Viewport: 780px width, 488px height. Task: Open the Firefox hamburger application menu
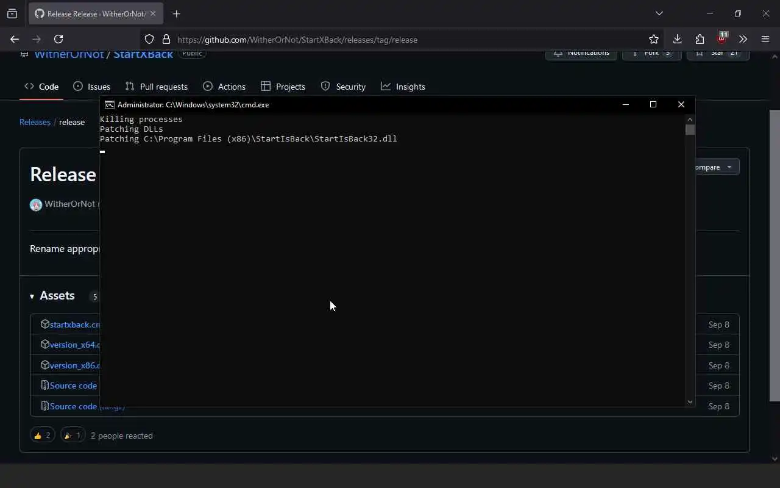tap(765, 39)
